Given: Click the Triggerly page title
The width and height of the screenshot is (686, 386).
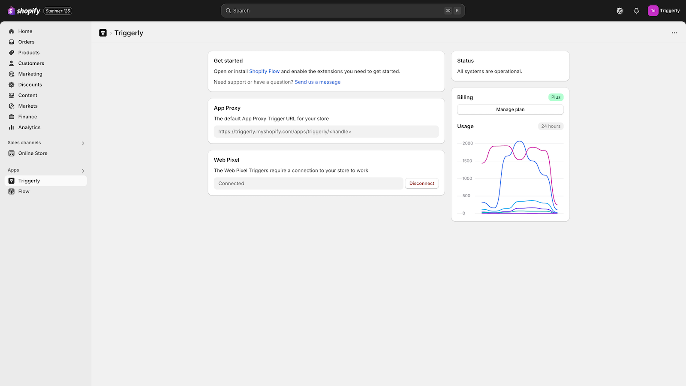Looking at the screenshot, I should [x=129, y=33].
